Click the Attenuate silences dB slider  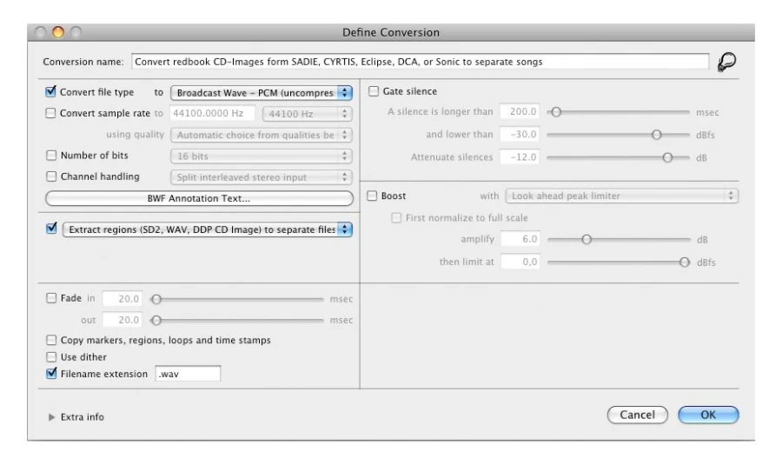click(618, 157)
